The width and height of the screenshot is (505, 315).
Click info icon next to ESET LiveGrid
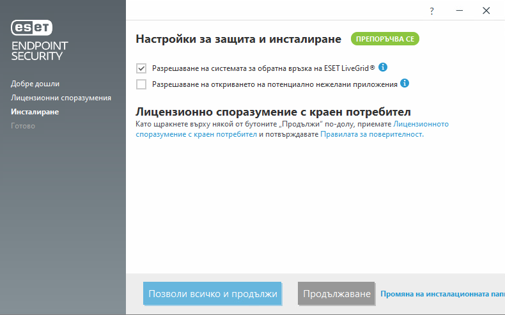coord(384,67)
